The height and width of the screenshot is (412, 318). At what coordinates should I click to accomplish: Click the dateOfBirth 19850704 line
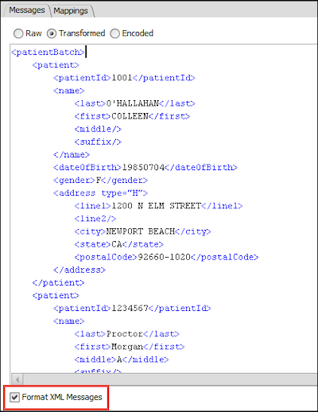[x=145, y=168]
